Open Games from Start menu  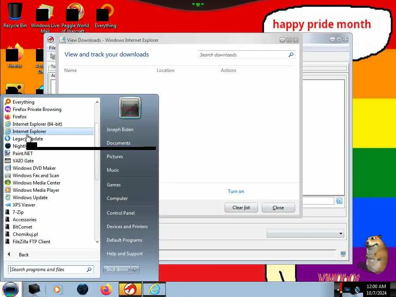click(x=114, y=185)
